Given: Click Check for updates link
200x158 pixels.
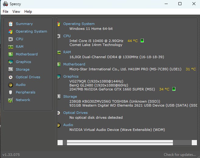Looking at the screenshot, I should point(180,155).
